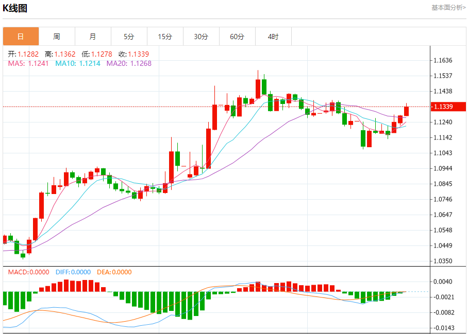Click the 1.1142 price axis label
The image size is (468, 334).
click(x=443, y=137)
